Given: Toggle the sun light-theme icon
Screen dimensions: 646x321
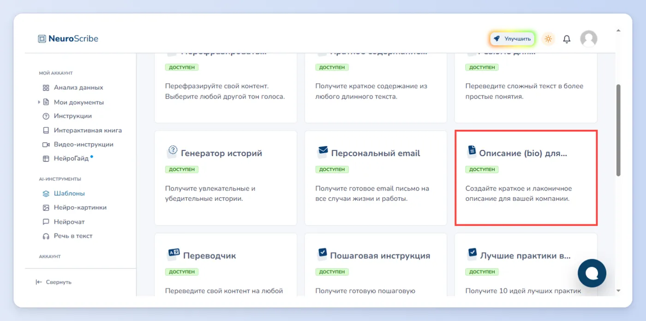Looking at the screenshot, I should click(x=548, y=39).
